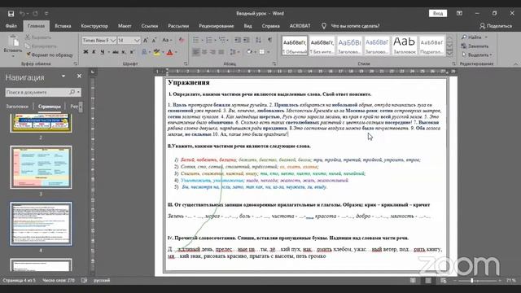Screen dimensions: 521x293
Task: Switch to Макет tab
Action: (x=125, y=26)
